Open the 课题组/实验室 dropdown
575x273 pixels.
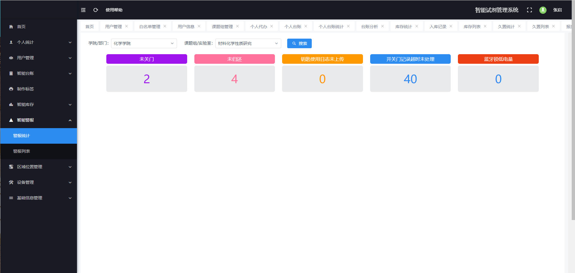248,43
